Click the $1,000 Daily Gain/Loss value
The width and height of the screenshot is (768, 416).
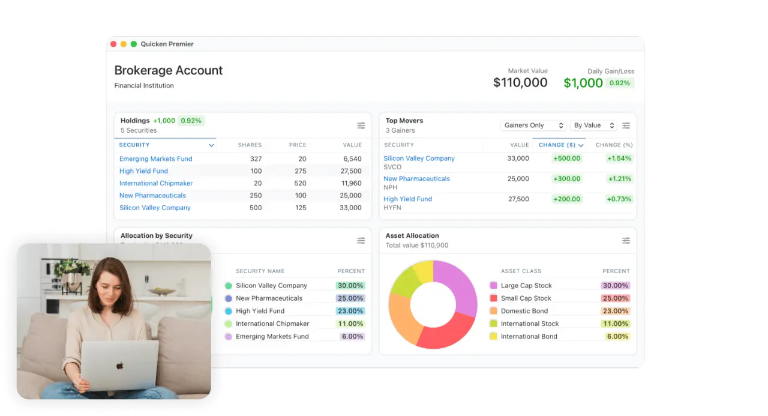click(x=583, y=83)
